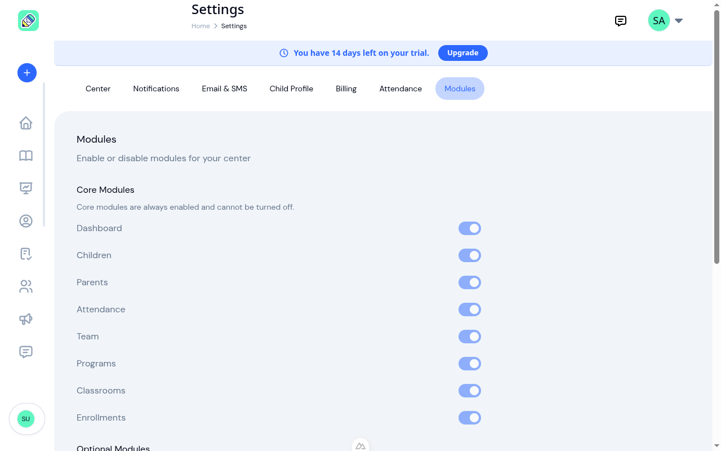Image resolution: width=721 pixels, height=451 pixels.
Task: Click the 'Attendance' module row label
Action: coord(101,309)
